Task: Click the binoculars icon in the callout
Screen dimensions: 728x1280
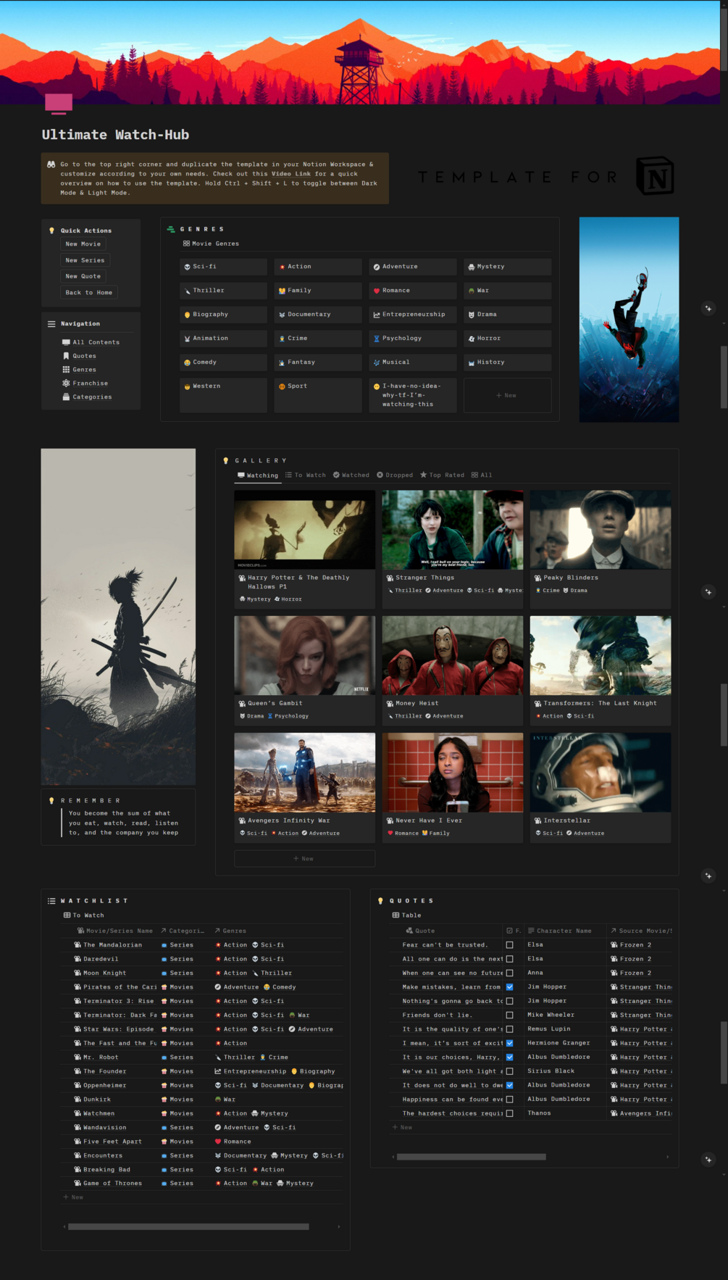Action: click(x=51, y=165)
